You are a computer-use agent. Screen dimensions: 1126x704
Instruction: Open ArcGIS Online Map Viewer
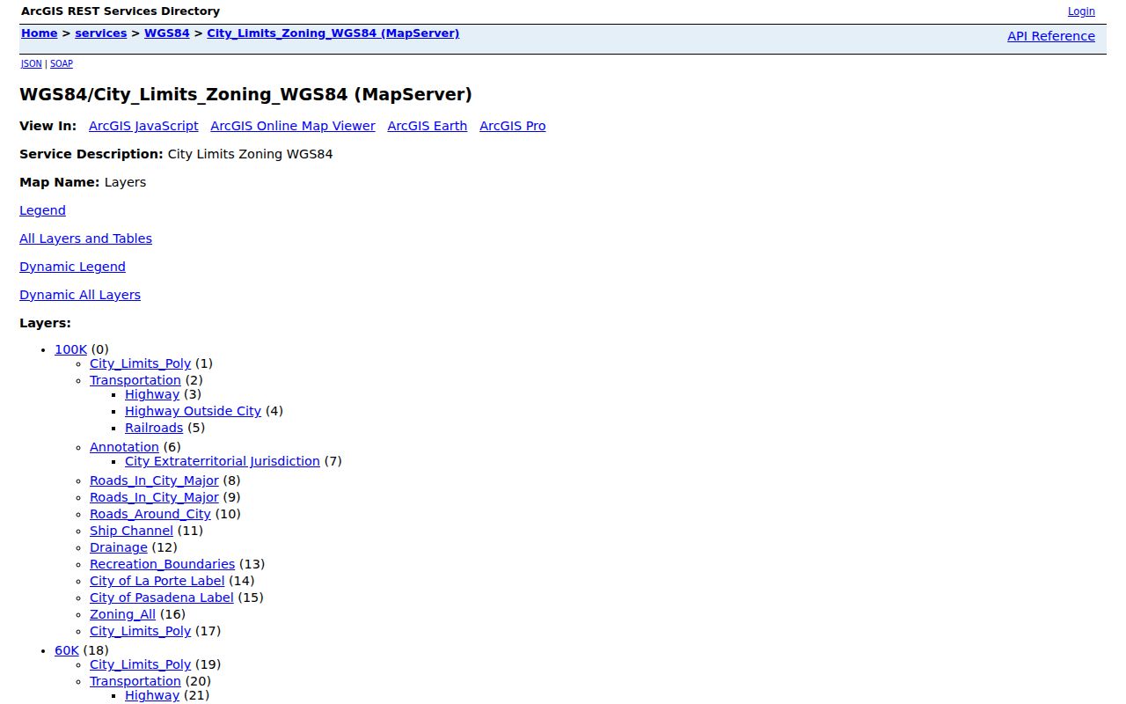point(293,126)
